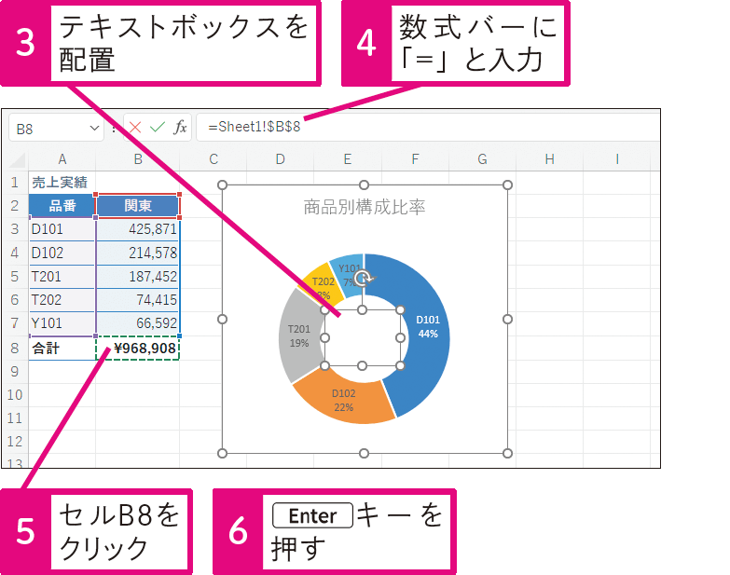The height and width of the screenshot is (575, 730).
Task: Click the light blue Y101 donut segment
Action: (x=346, y=275)
